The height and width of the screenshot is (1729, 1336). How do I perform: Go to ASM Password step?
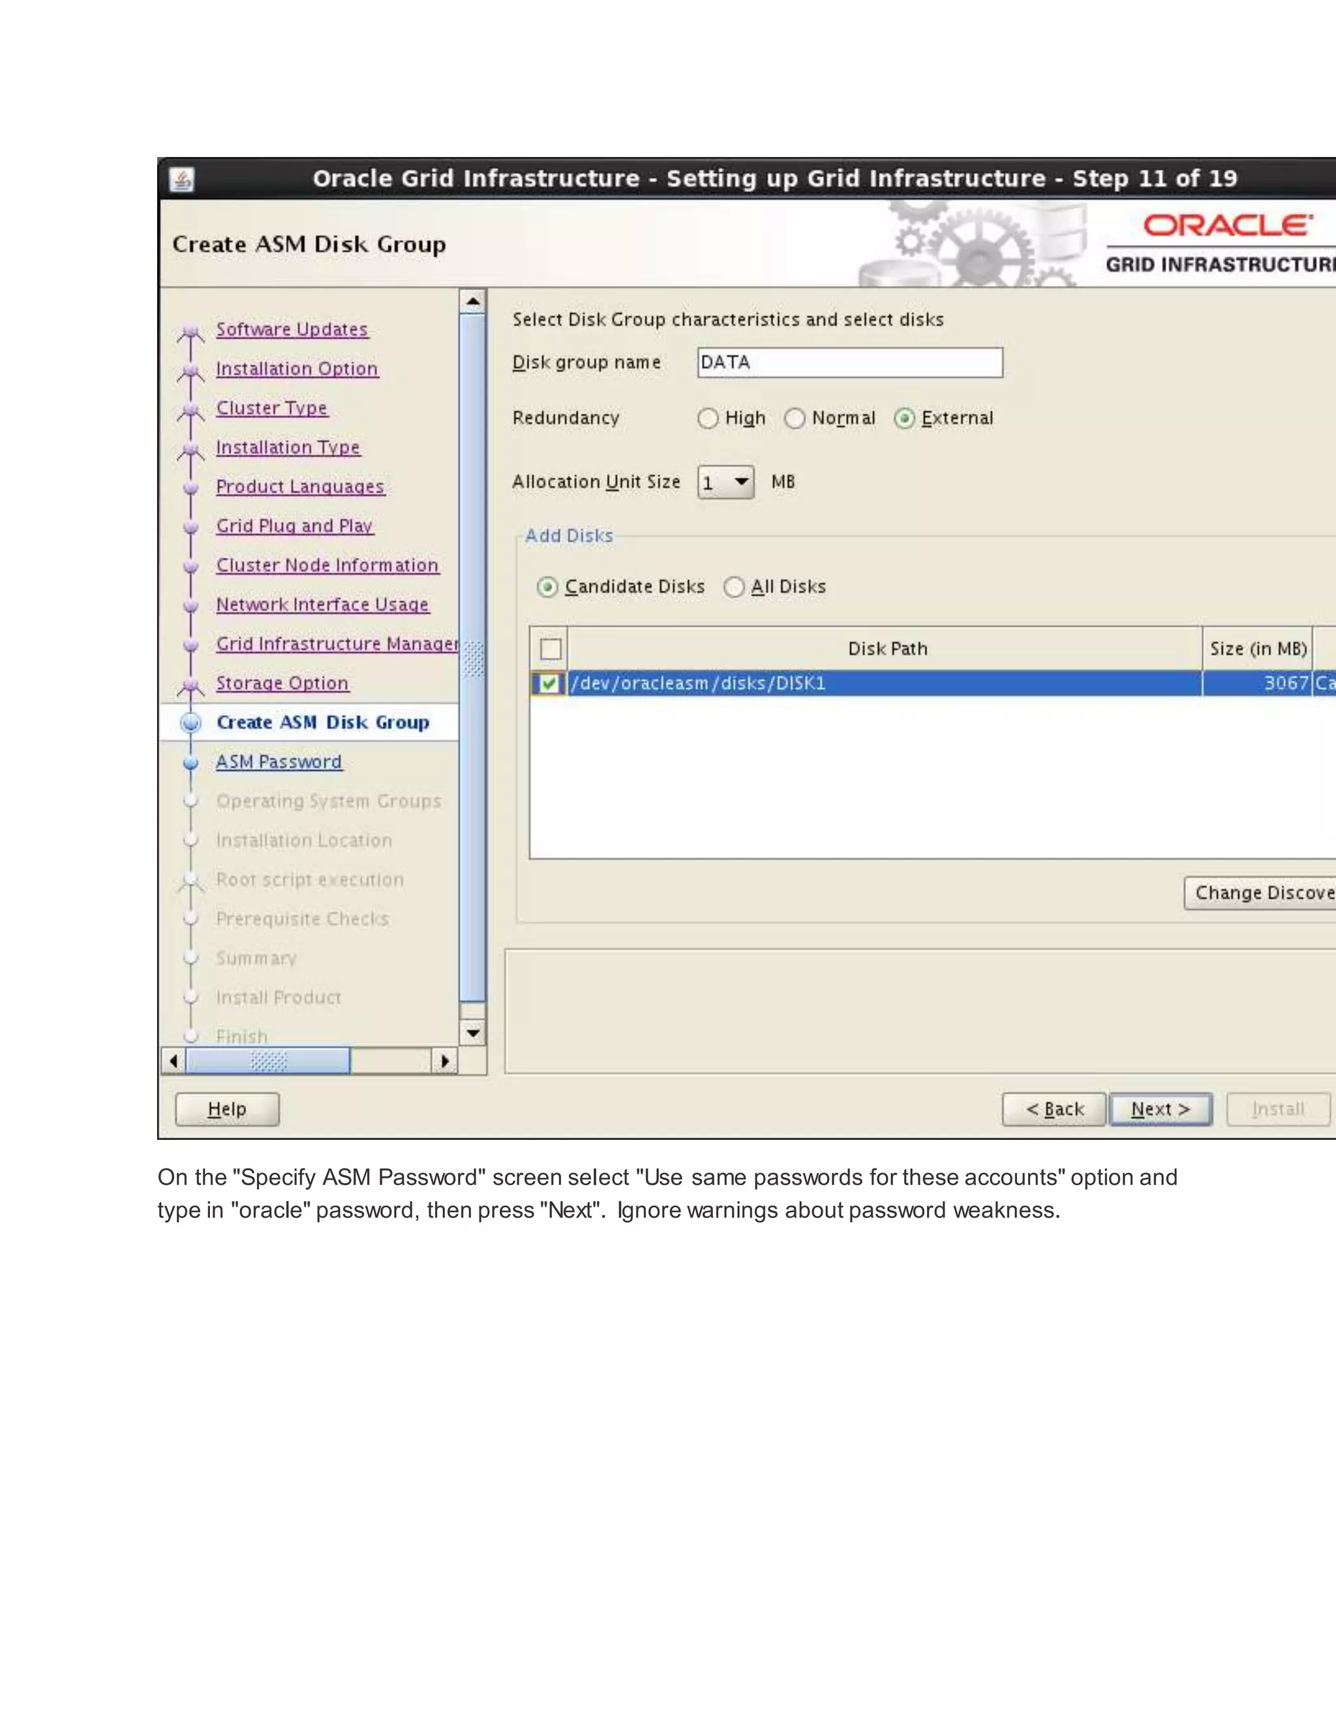279,761
